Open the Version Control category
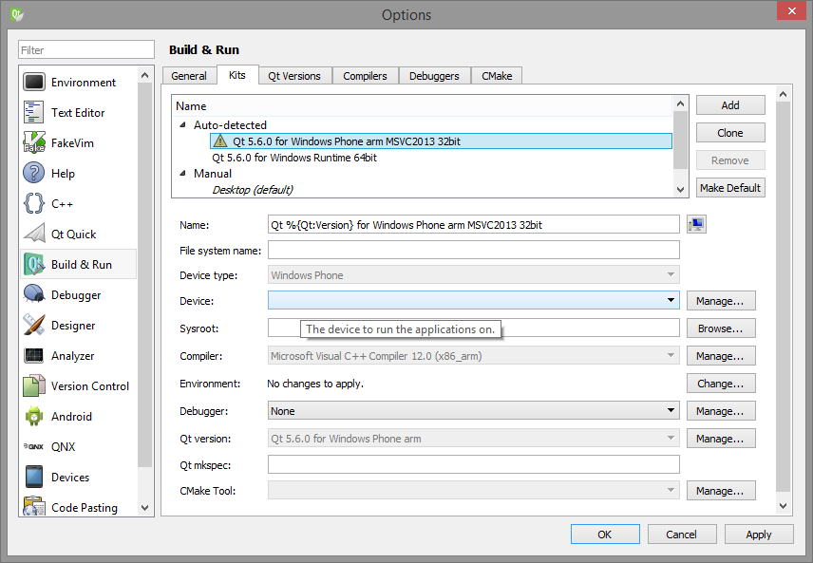This screenshot has width=813, height=563. click(x=89, y=386)
